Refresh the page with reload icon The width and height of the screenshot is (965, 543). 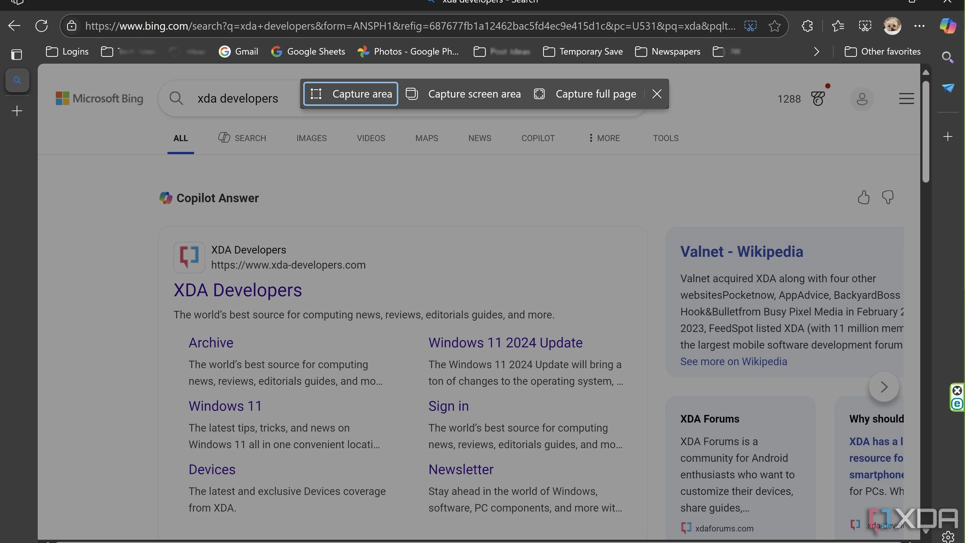point(41,26)
